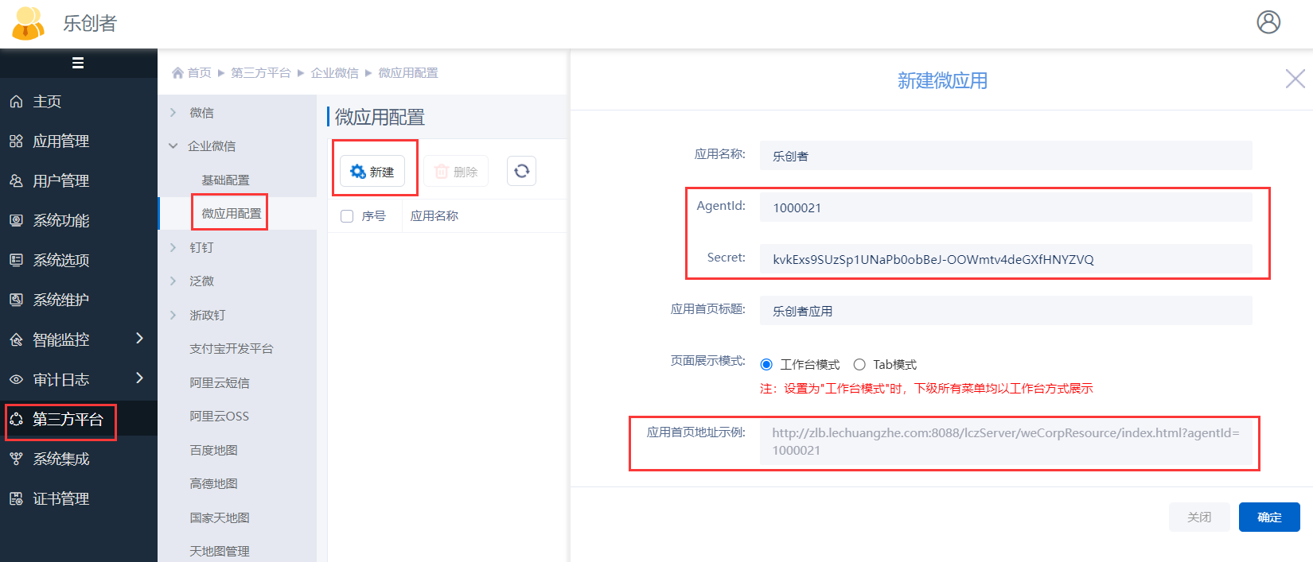This screenshot has width=1313, height=562.
Task: Open the user profile avatar icon
Action: [1268, 22]
